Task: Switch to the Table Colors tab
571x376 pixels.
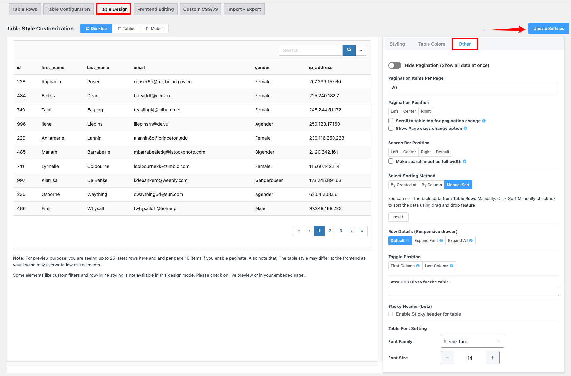Action: click(x=431, y=44)
